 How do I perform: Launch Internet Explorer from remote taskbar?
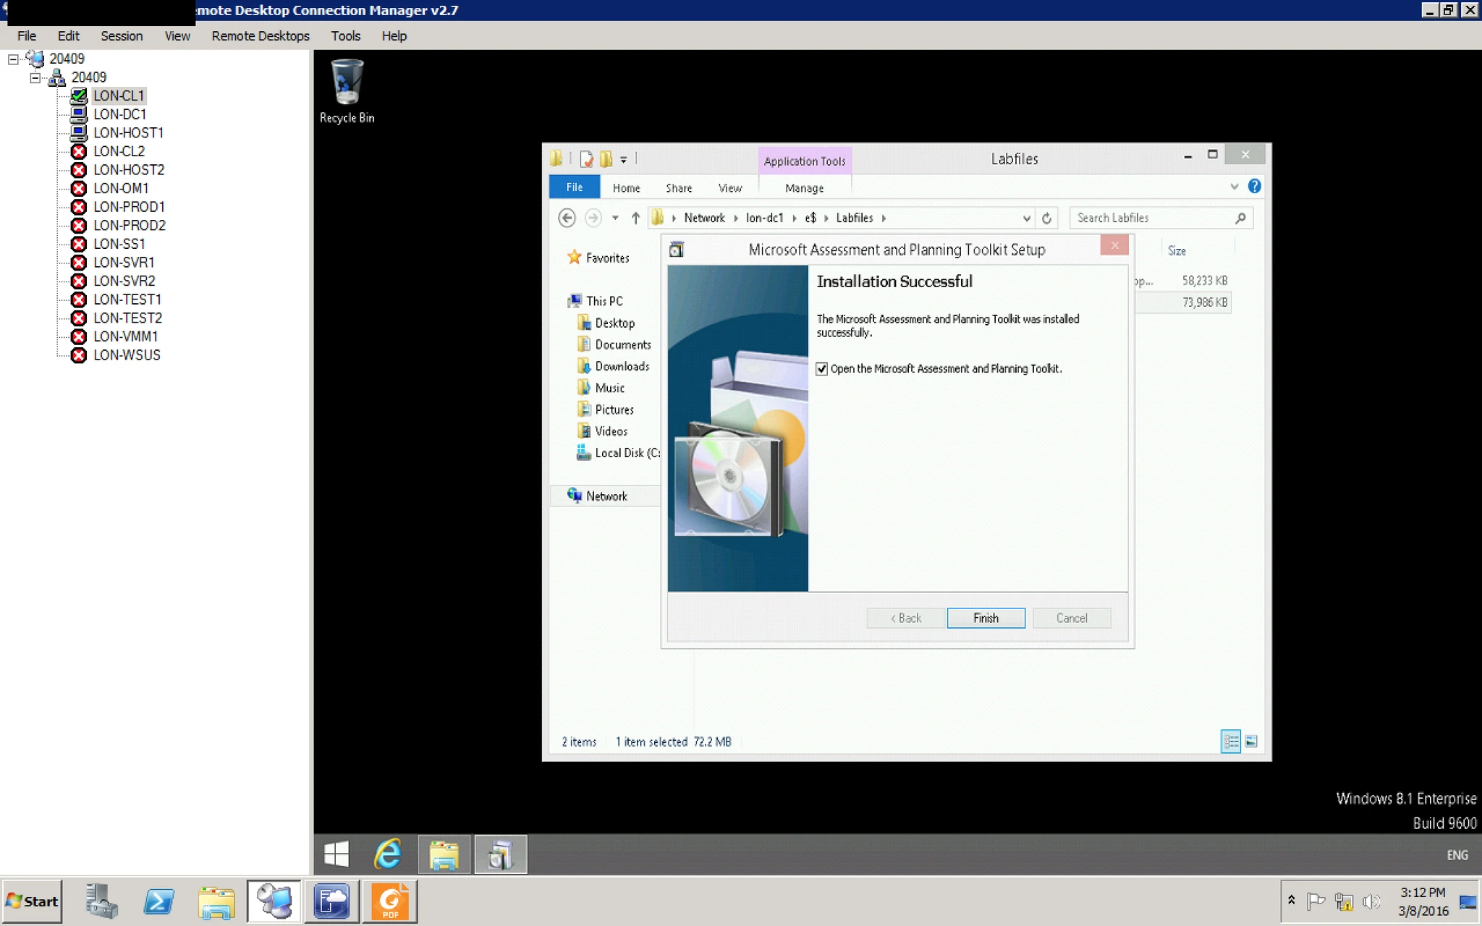[388, 854]
